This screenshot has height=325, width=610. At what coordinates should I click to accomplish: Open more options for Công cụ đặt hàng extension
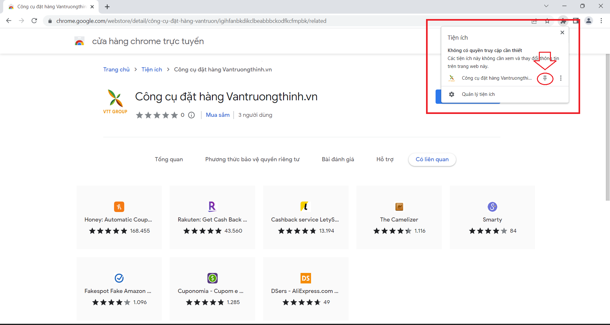561,78
